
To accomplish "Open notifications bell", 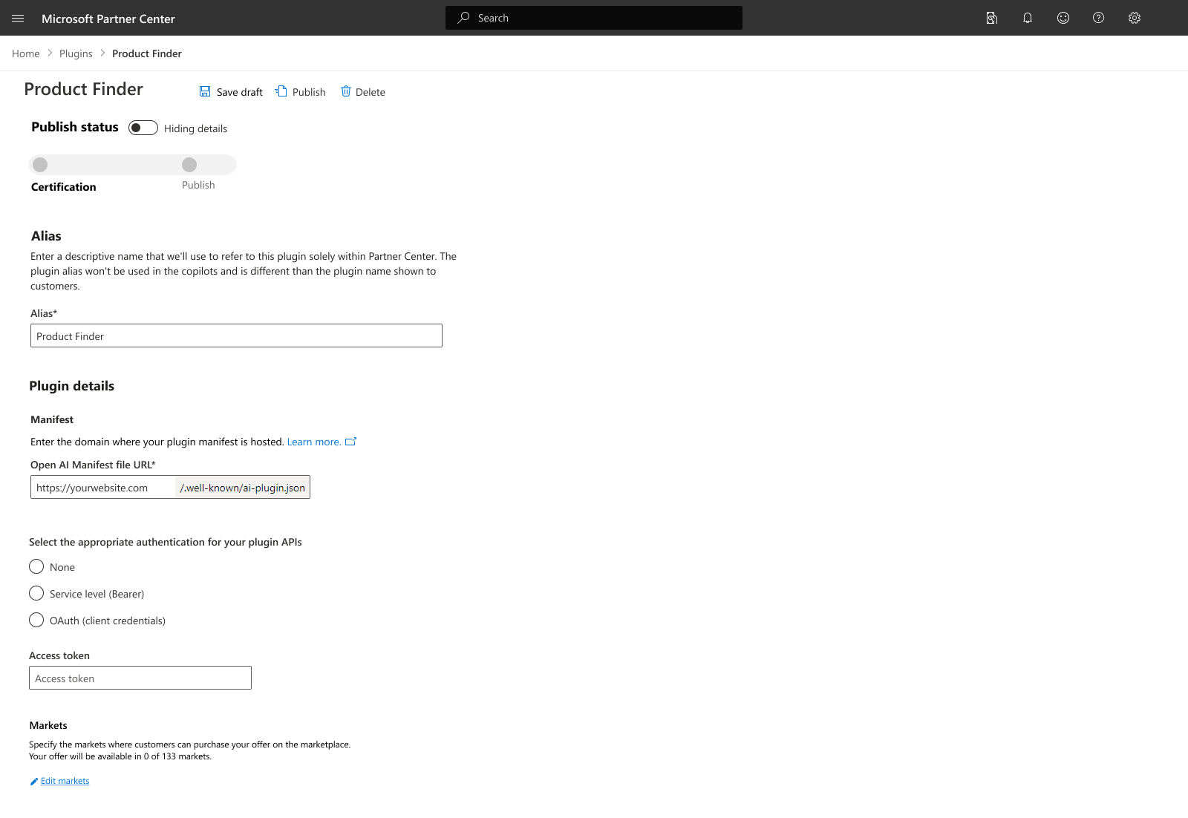I will (x=1027, y=18).
